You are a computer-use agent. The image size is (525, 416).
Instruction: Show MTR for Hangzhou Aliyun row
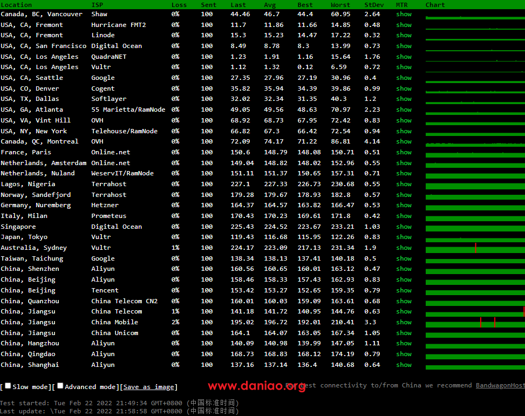coord(404,343)
